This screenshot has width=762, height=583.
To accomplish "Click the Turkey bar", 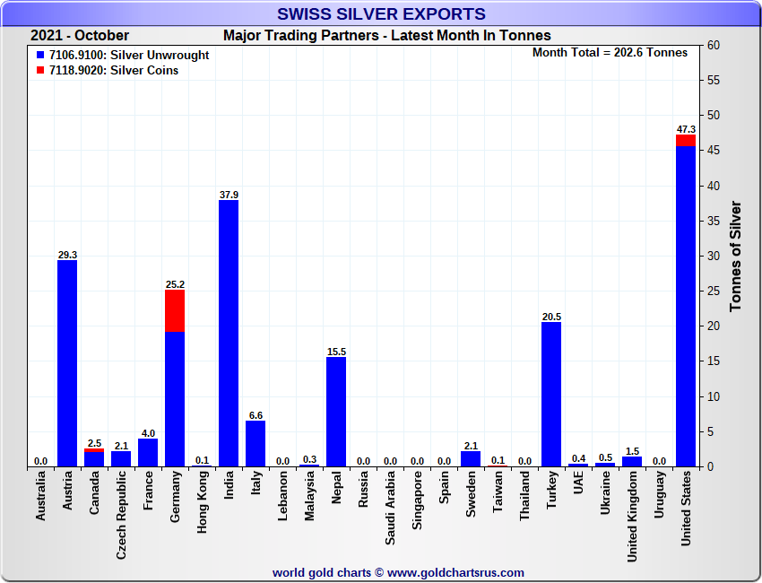I will [x=551, y=395].
